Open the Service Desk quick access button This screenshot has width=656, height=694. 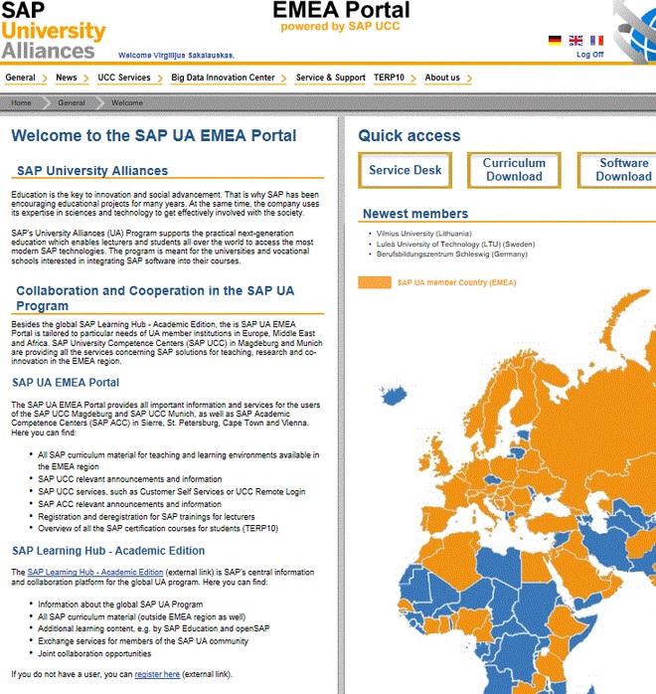405,170
